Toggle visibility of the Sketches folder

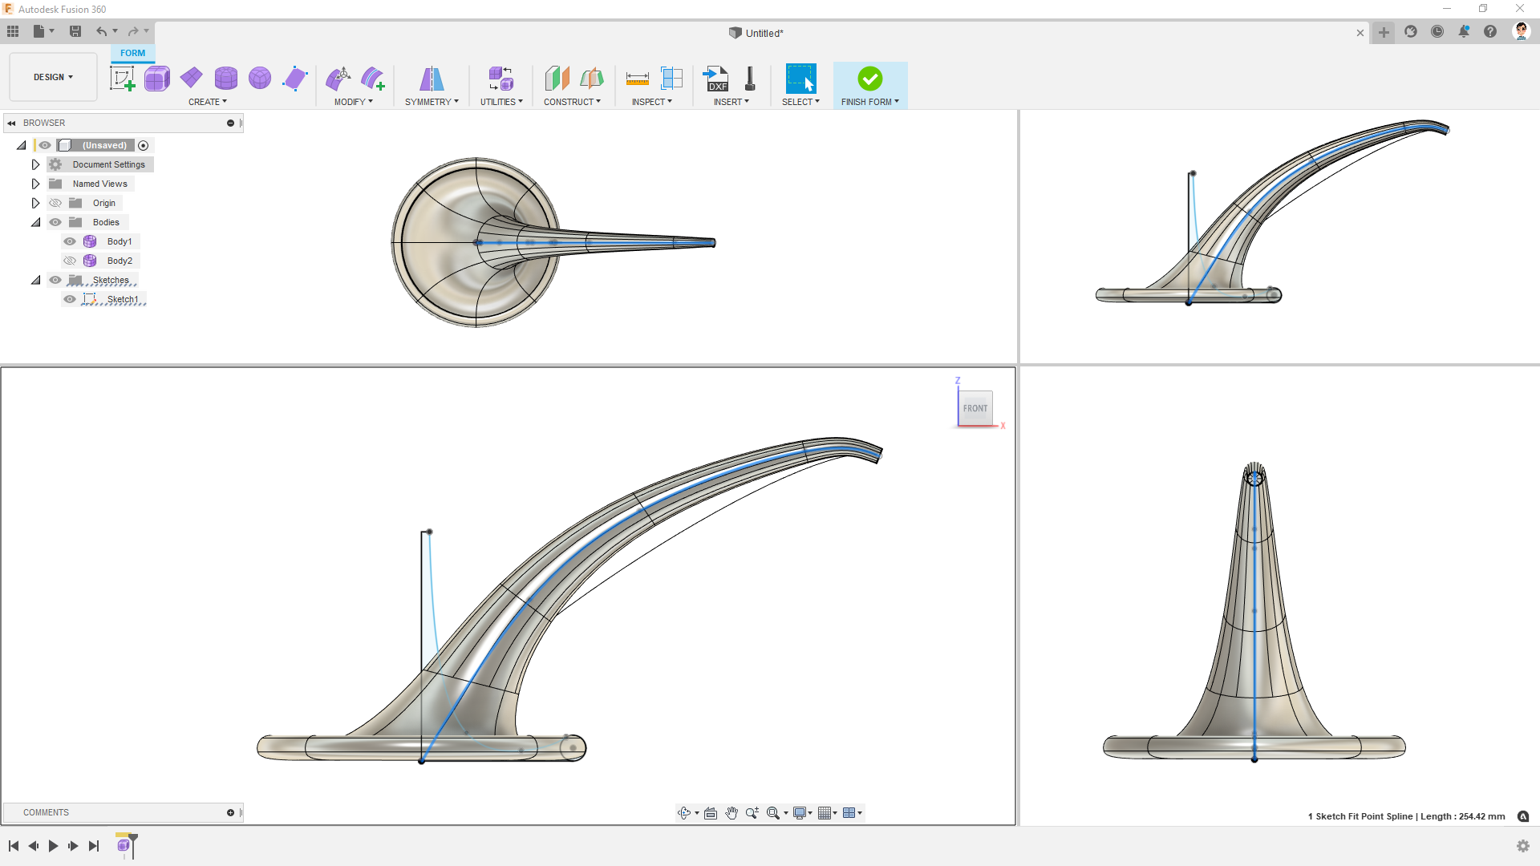(55, 280)
